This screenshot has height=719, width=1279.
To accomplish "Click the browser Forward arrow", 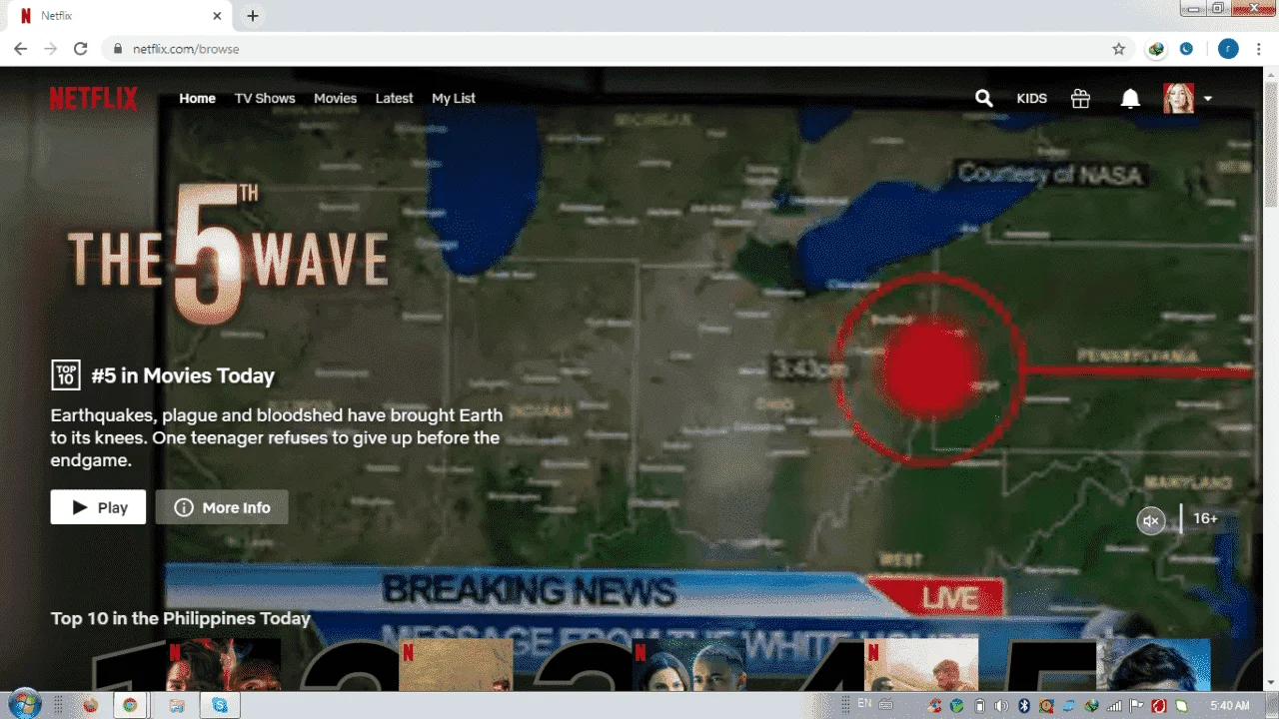I will [x=51, y=49].
